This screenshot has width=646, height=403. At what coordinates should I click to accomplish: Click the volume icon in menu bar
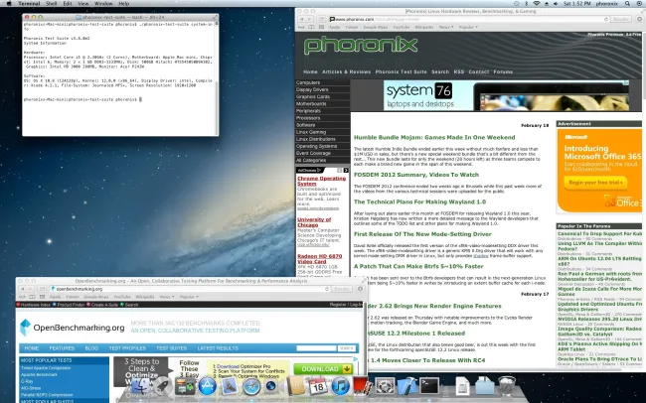click(x=556, y=3)
